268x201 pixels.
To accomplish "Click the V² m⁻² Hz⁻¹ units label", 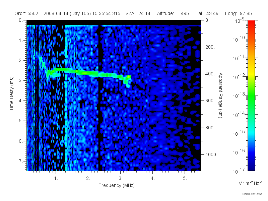I will point(250,183).
